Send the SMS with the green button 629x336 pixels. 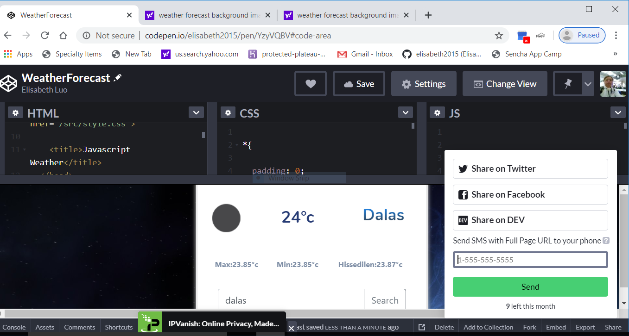click(530, 287)
